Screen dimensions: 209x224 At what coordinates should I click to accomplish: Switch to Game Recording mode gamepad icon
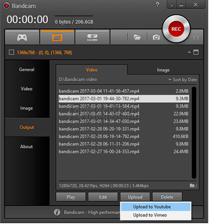pos(22,37)
